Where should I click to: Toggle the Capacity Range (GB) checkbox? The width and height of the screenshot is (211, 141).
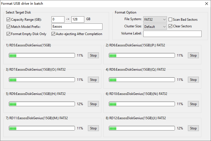click(x=8, y=20)
